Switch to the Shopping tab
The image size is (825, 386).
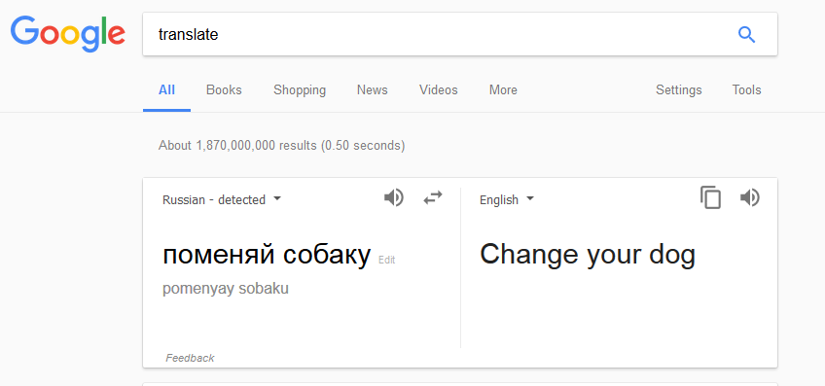pyautogui.click(x=300, y=89)
